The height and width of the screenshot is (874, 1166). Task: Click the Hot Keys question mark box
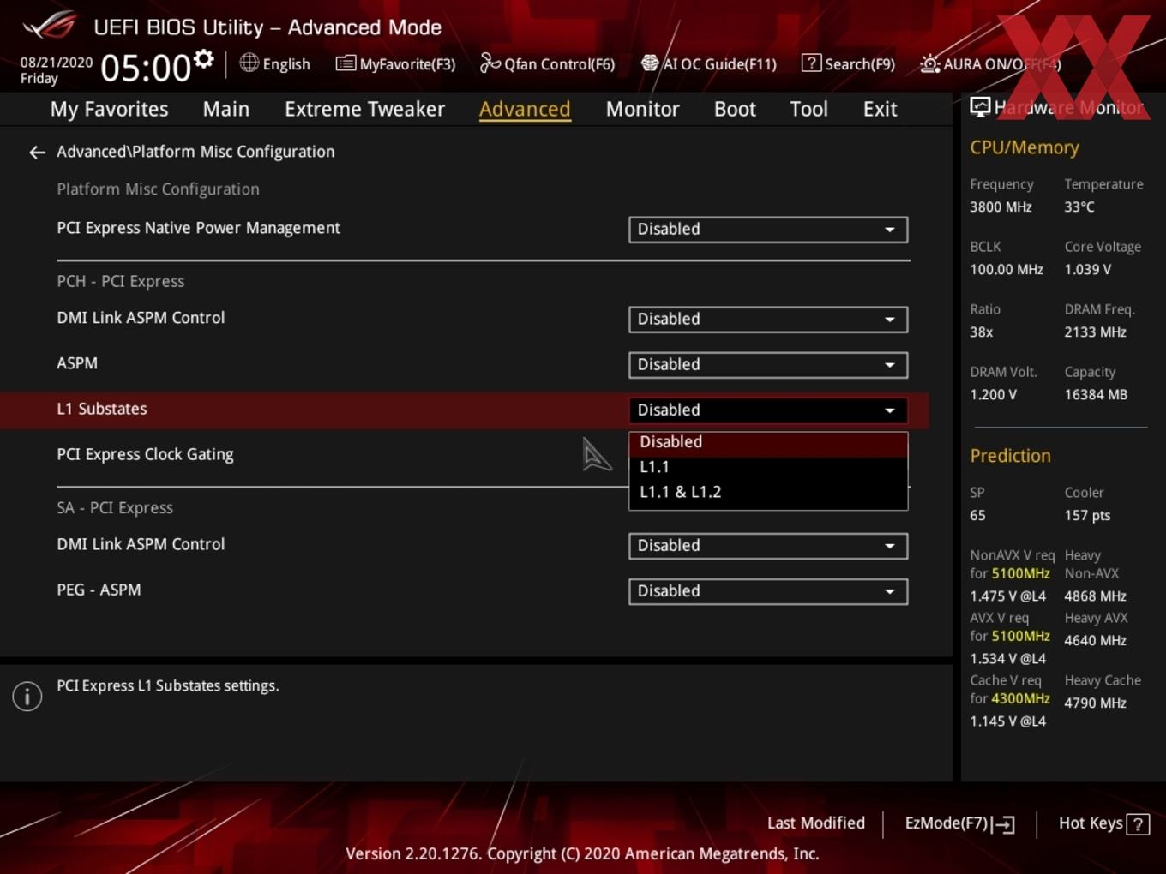point(1138,824)
